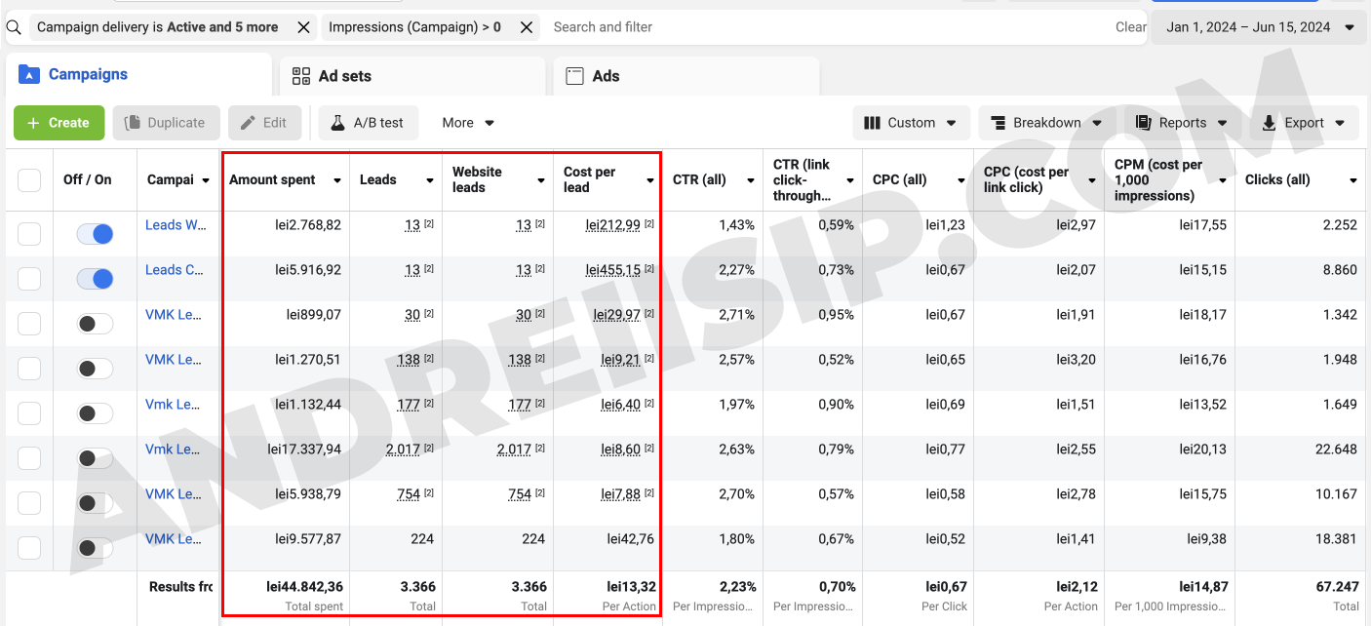Open Leads column header arrow
This screenshot has height=626, width=1371.
click(x=430, y=180)
